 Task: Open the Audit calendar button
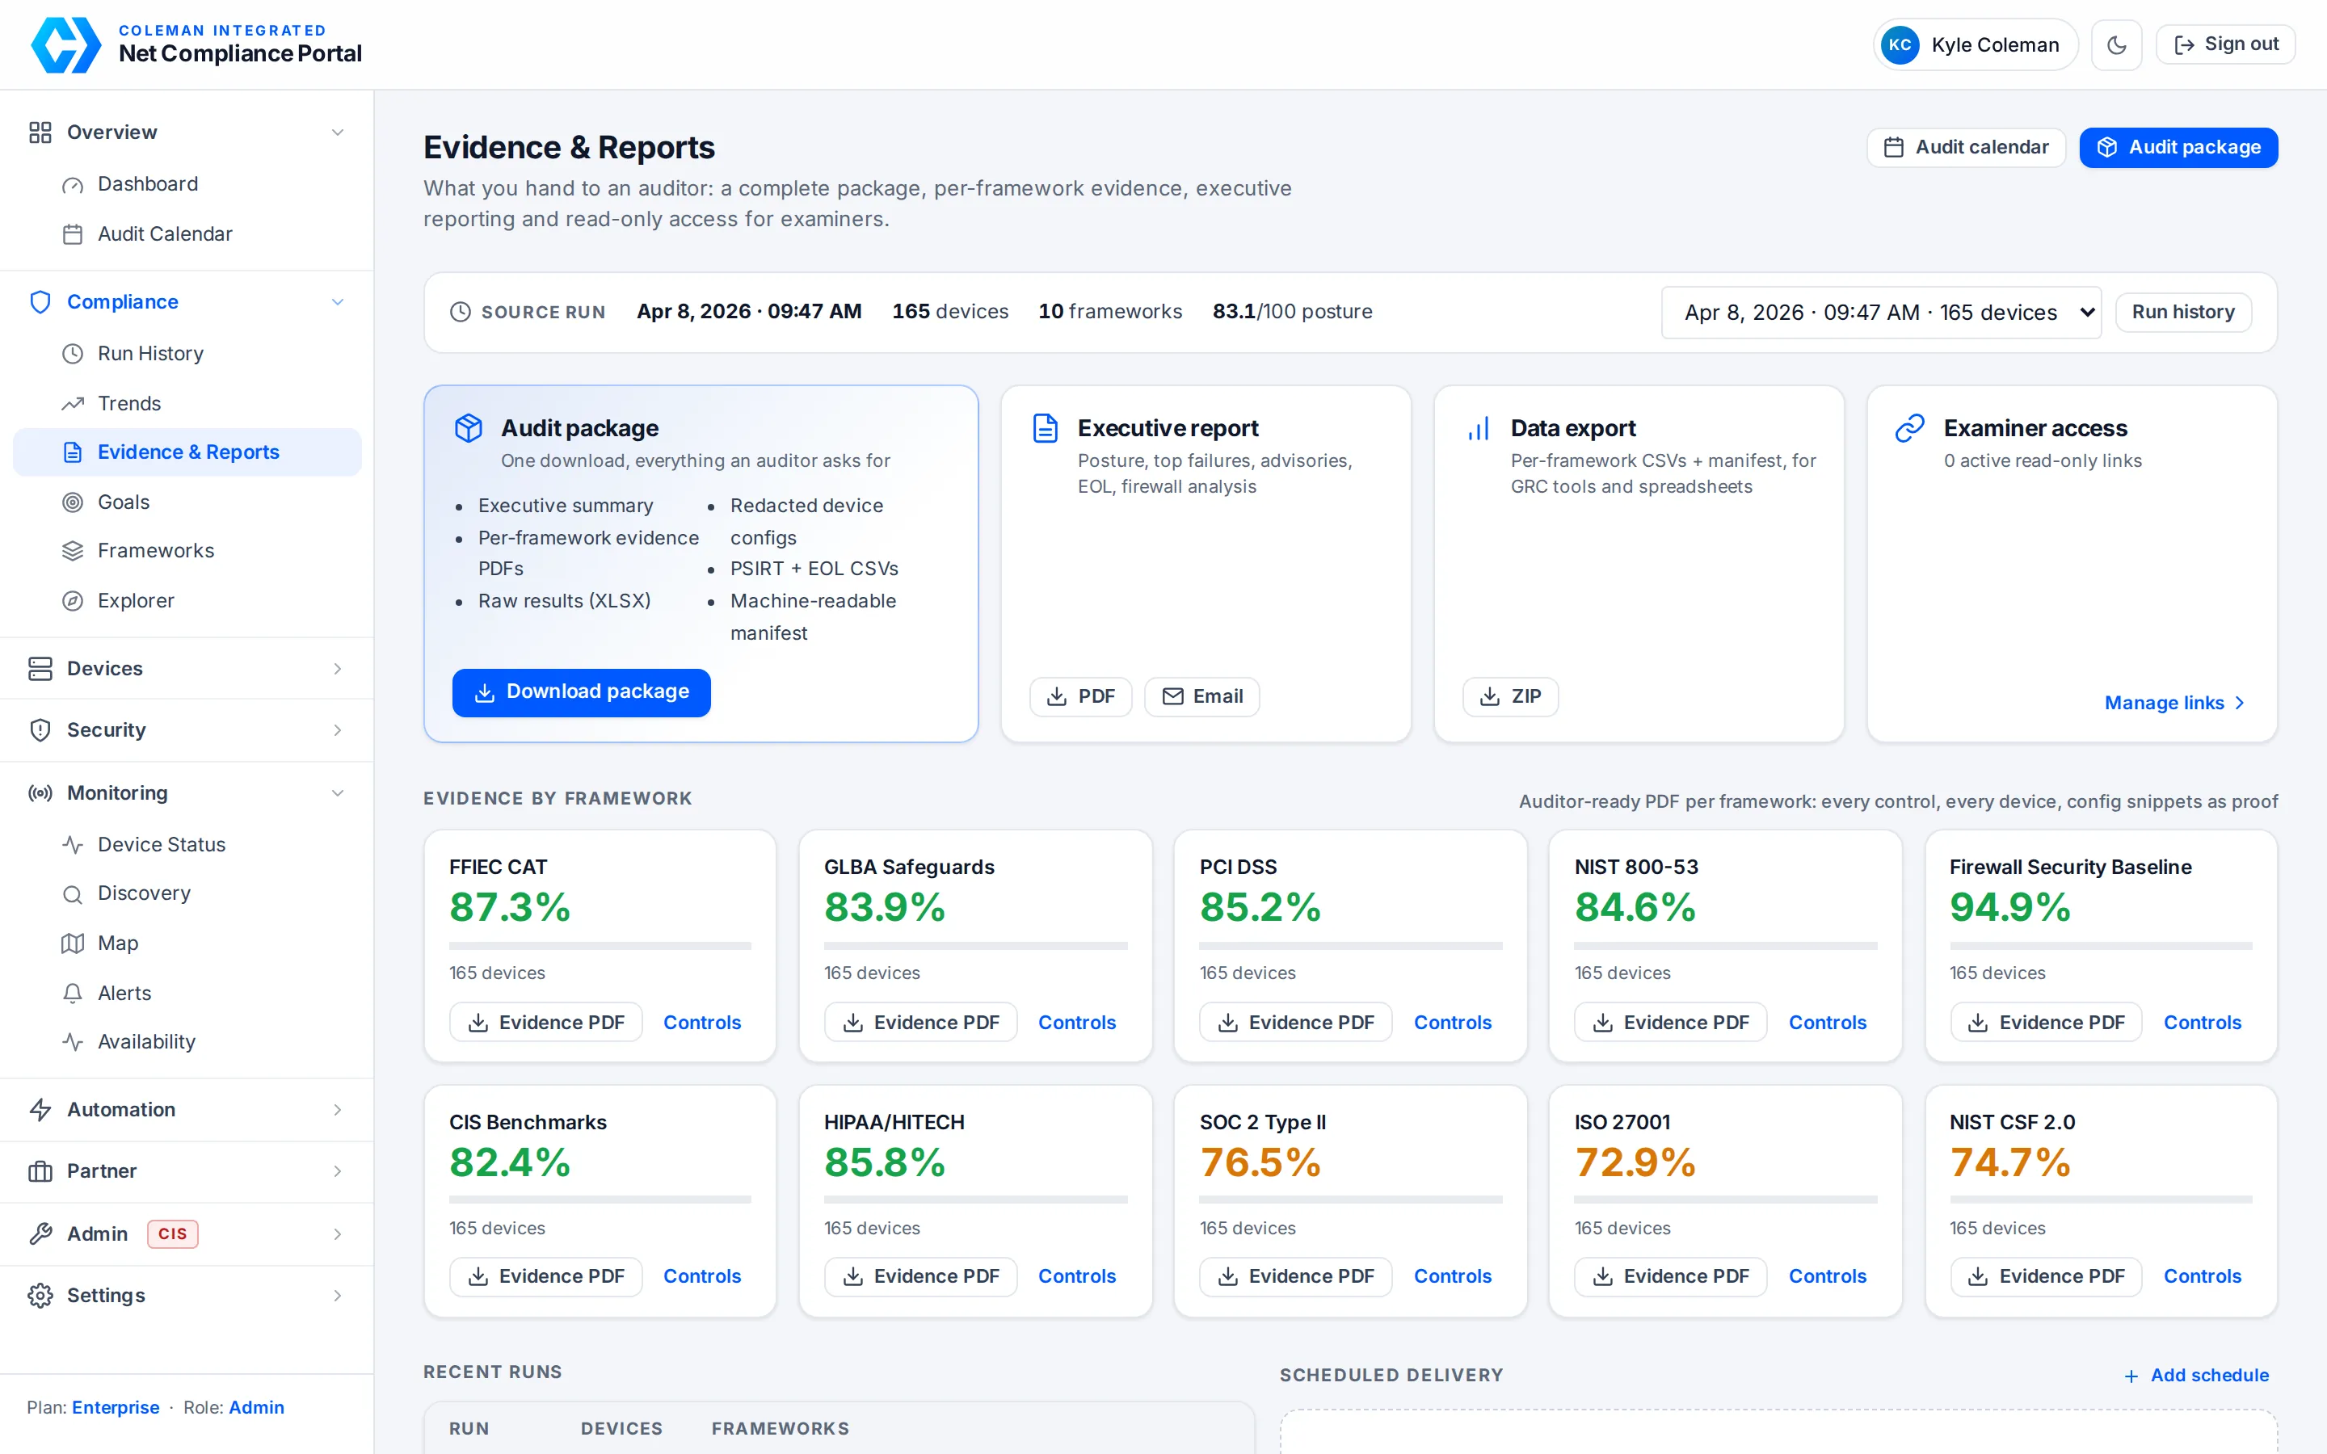point(1966,147)
